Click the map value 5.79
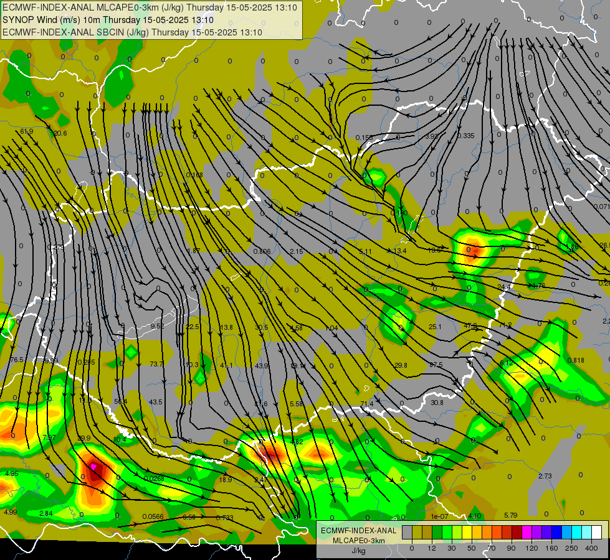Image resolution: width=610 pixels, height=560 pixels. pos(511,515)
